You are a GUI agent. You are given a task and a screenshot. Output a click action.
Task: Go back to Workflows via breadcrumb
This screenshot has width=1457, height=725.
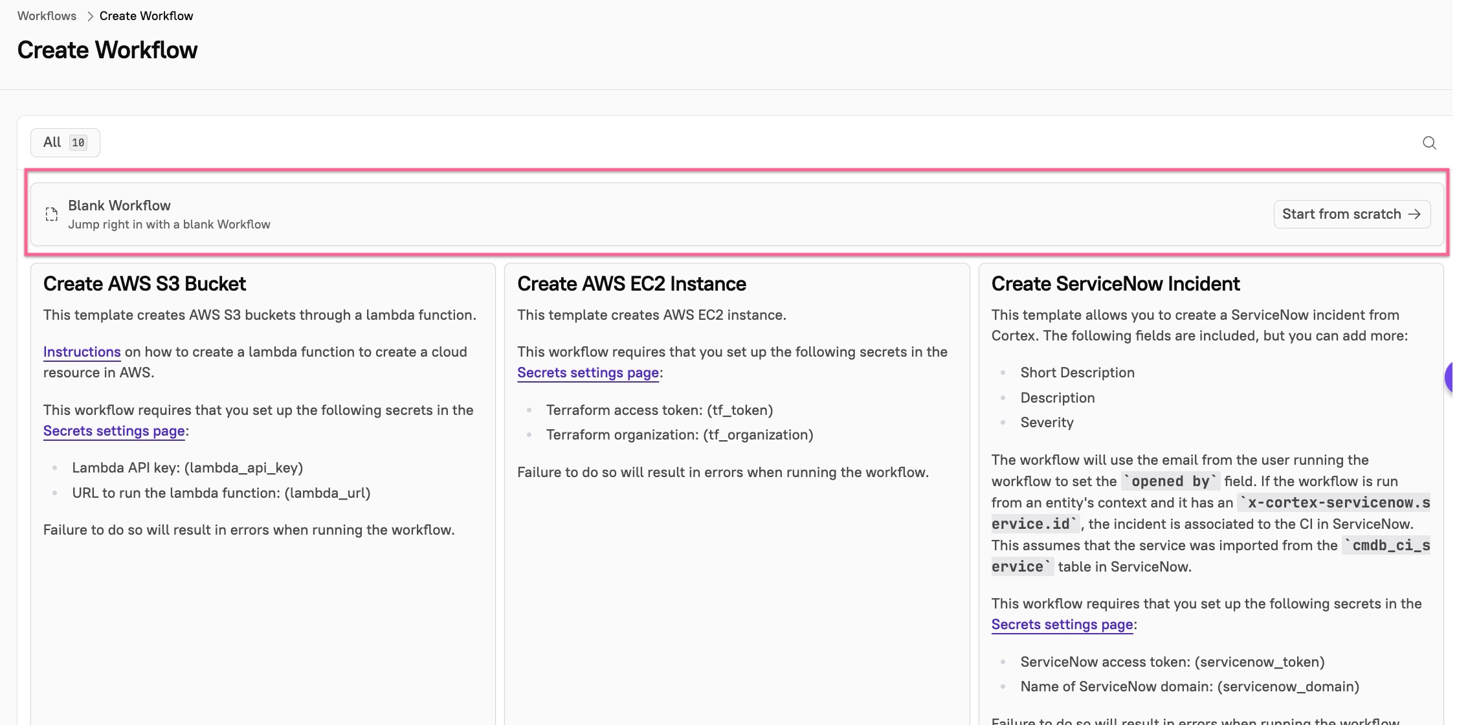pos(47,16)
